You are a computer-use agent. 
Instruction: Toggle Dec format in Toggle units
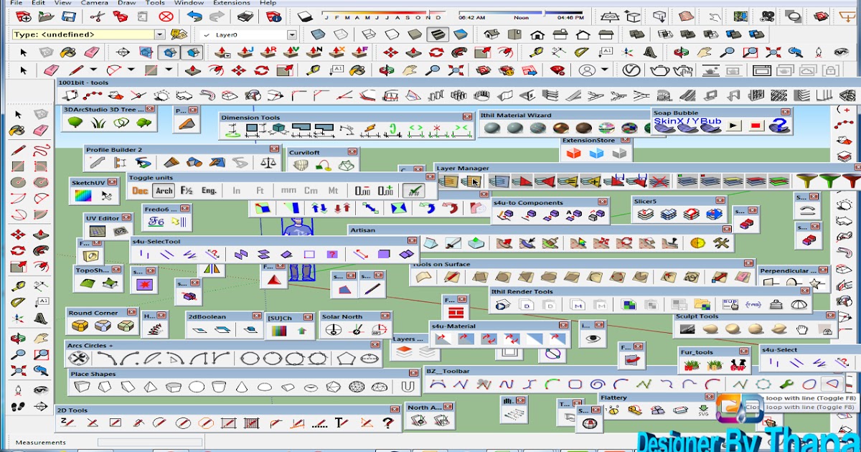140,191
